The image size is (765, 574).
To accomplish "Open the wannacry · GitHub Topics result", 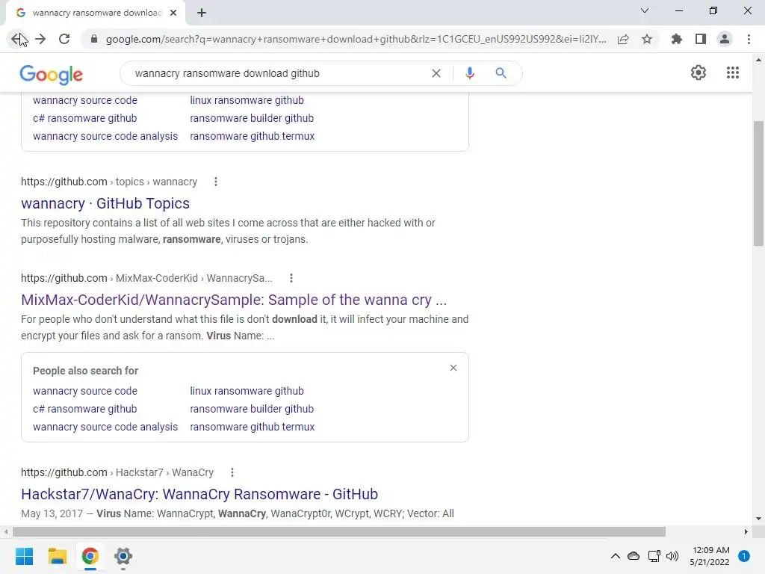I will [105, 203].
